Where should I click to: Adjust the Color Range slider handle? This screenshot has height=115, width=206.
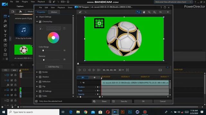tap(43, 50)
